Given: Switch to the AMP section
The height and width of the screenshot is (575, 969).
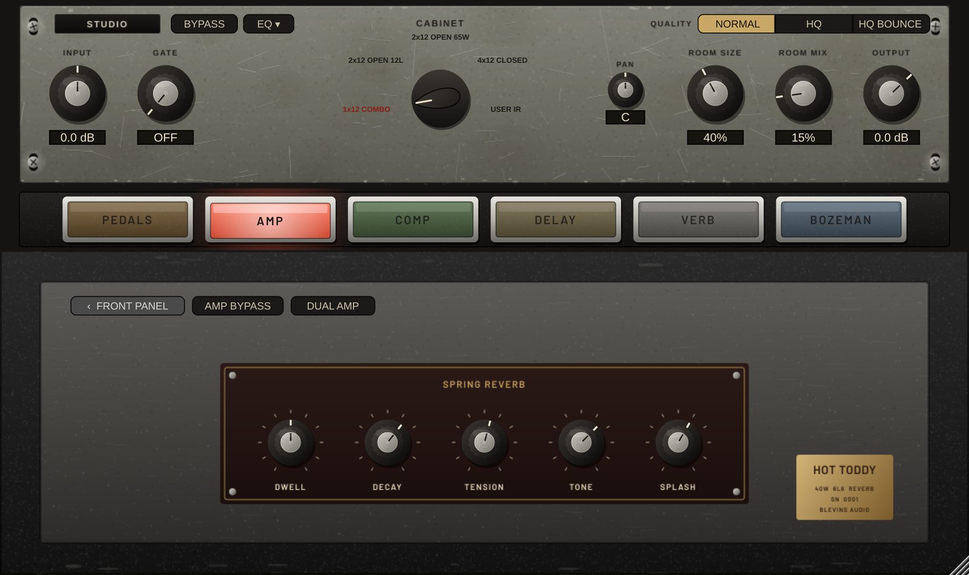Looking at the screenshot, I should pyautogui.click(x=270, y=221).
